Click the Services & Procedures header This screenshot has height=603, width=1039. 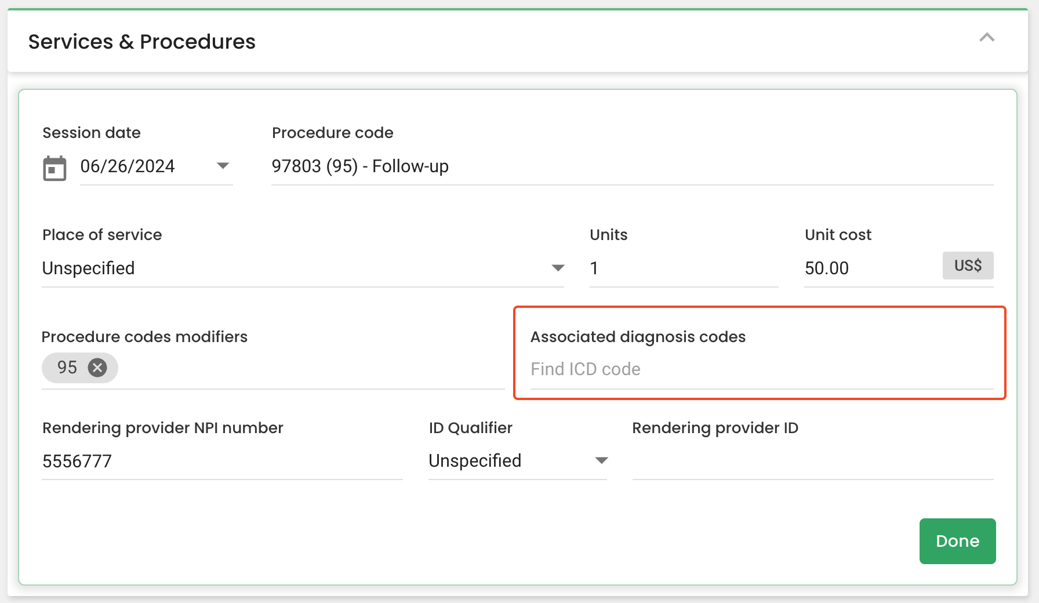point(142,41)
